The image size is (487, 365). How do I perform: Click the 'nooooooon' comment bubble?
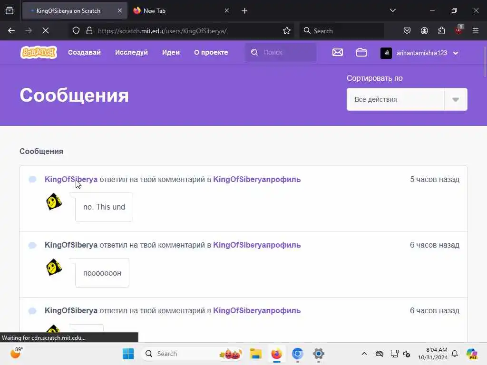[102, 273]
